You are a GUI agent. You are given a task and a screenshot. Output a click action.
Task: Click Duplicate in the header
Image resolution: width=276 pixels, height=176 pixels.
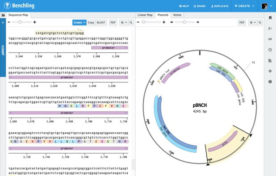pos(220,6)
